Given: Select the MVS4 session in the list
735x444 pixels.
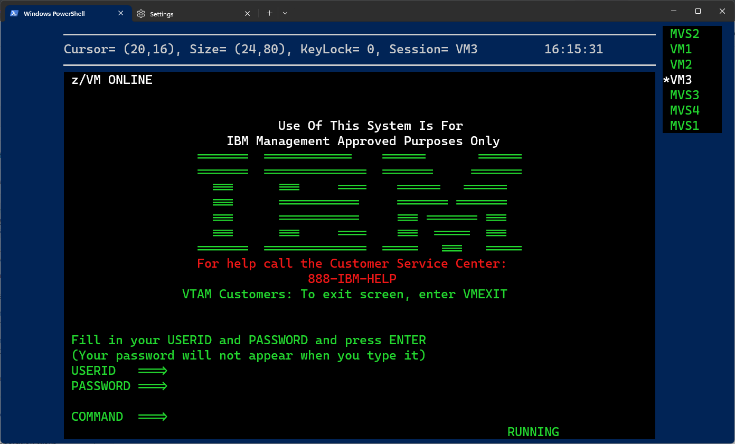Looking at the screenshot, I should point(685,110).
